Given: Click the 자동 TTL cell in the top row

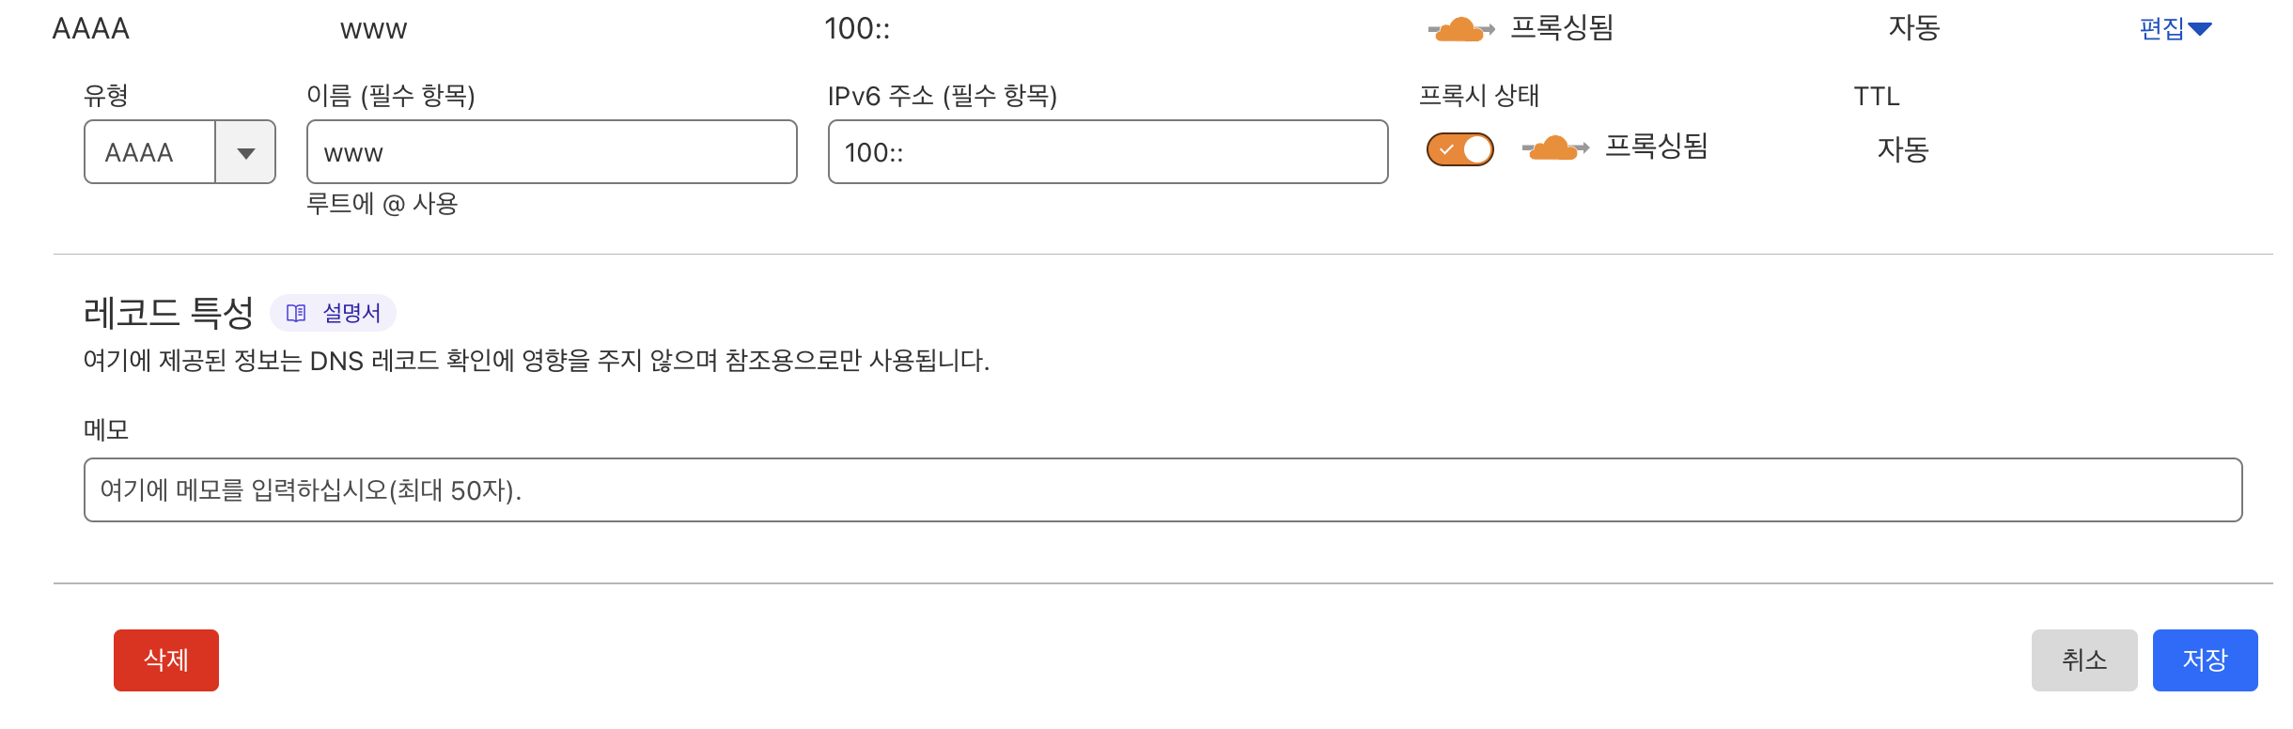Looking at the screenshot, I should click(1914, 28).
